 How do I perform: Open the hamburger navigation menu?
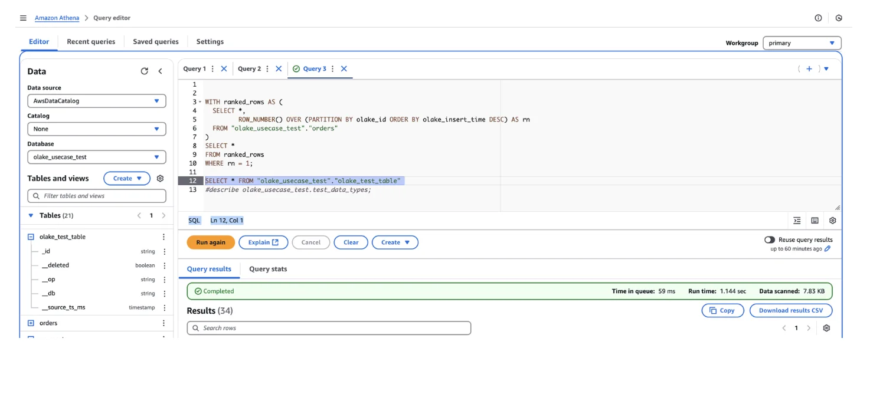click(23, 18)
